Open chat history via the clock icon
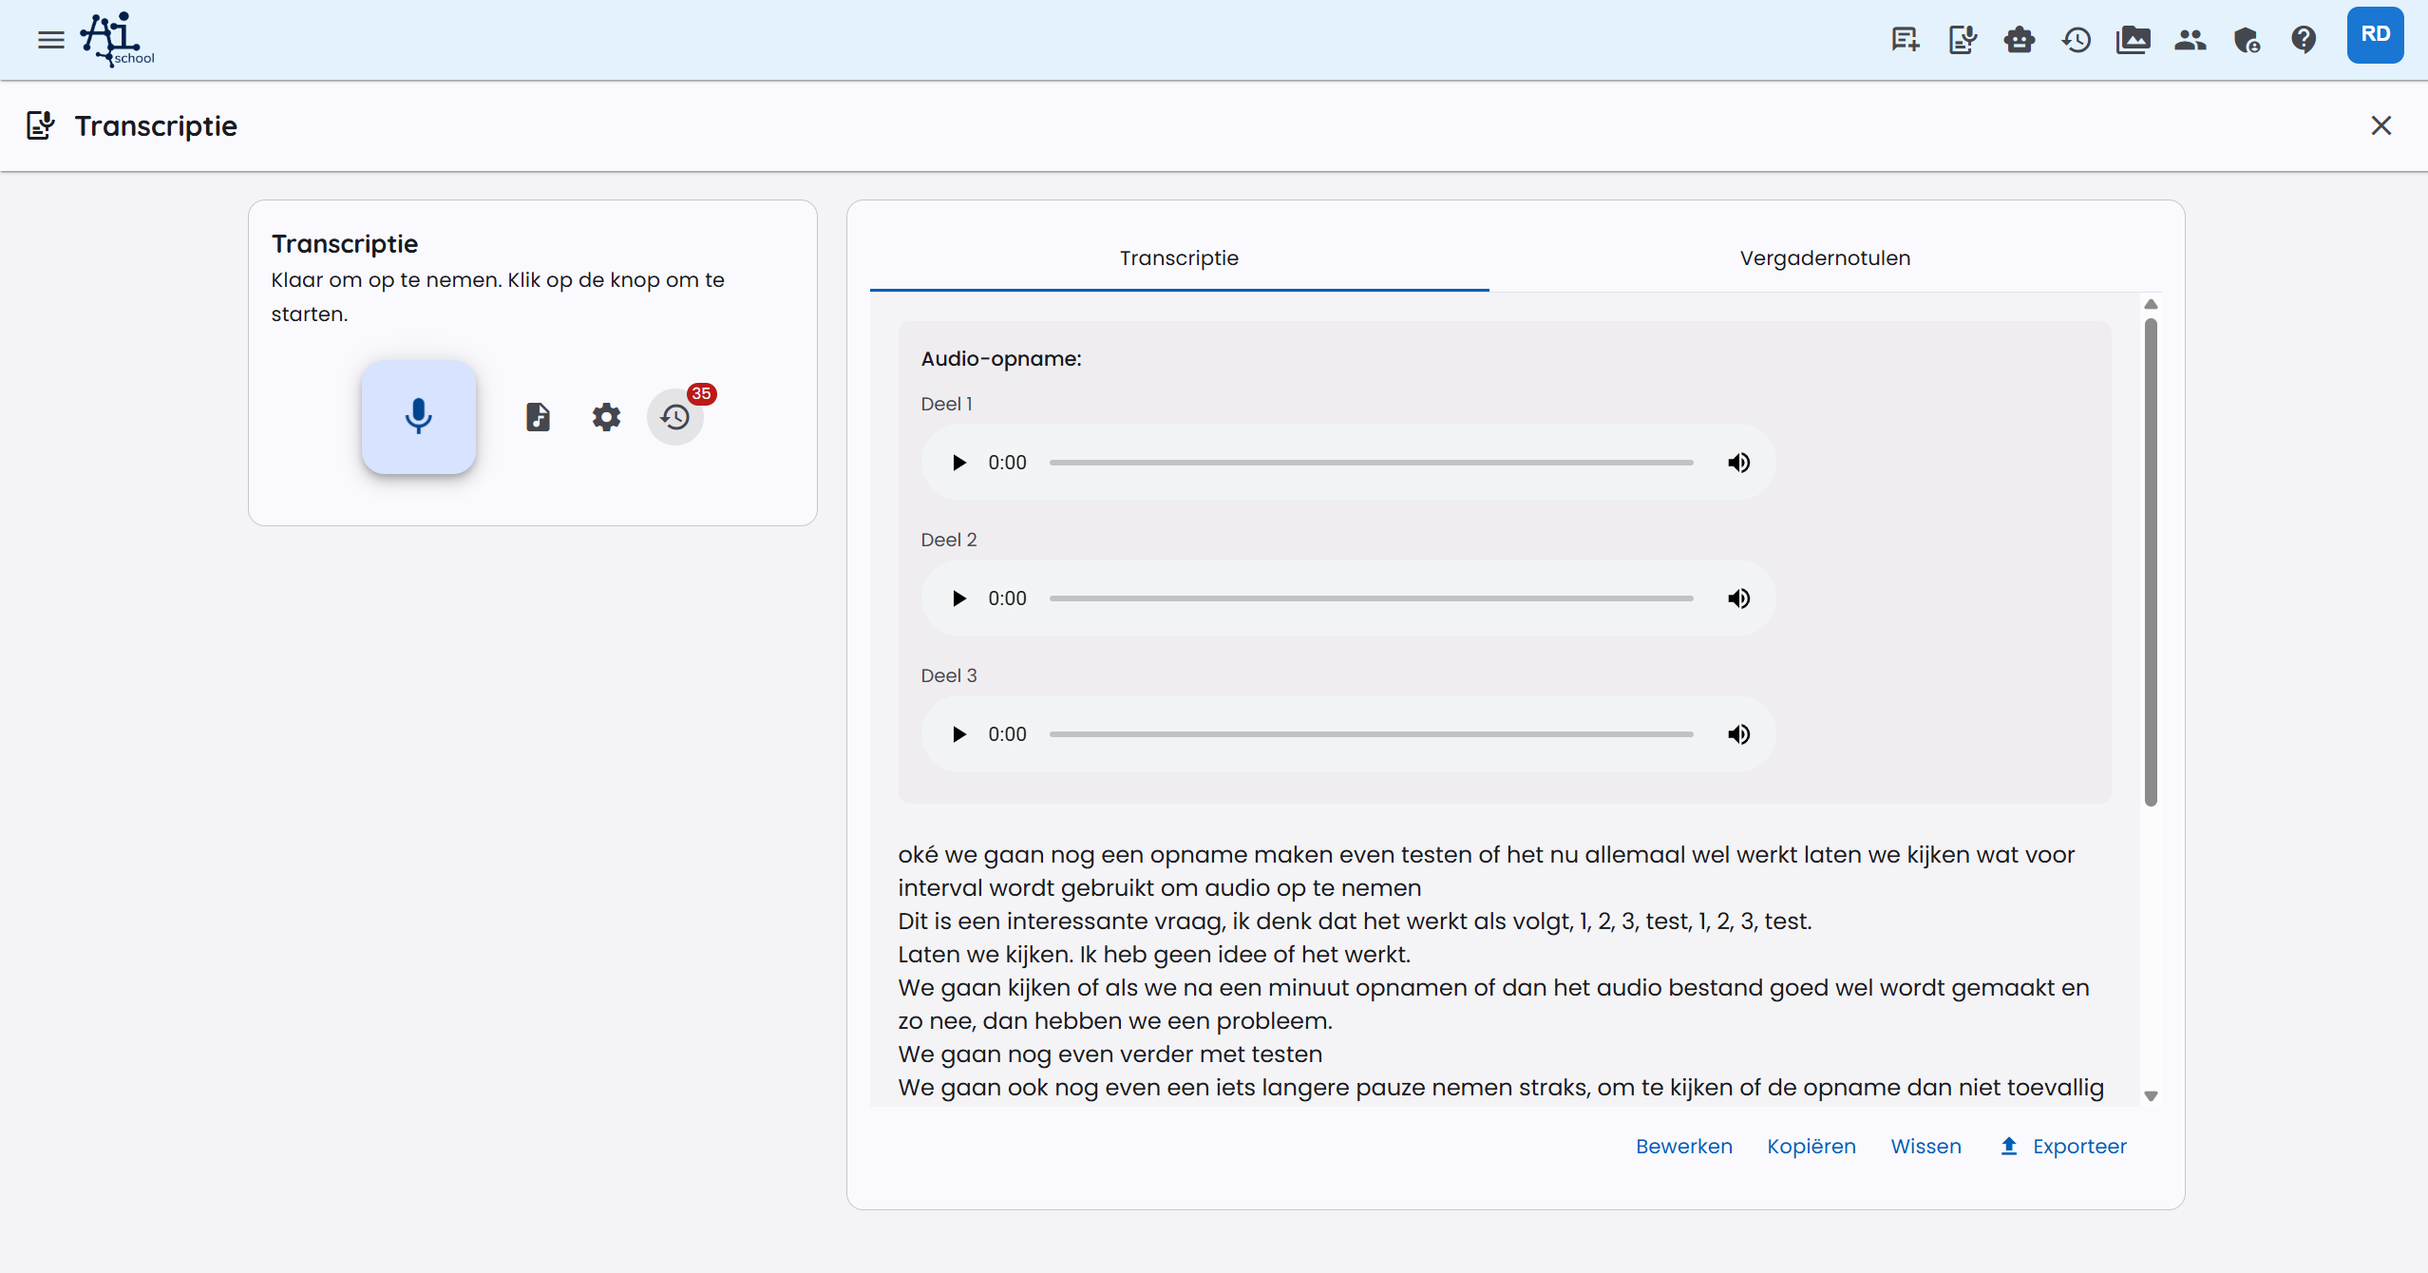 point(2077,39)
